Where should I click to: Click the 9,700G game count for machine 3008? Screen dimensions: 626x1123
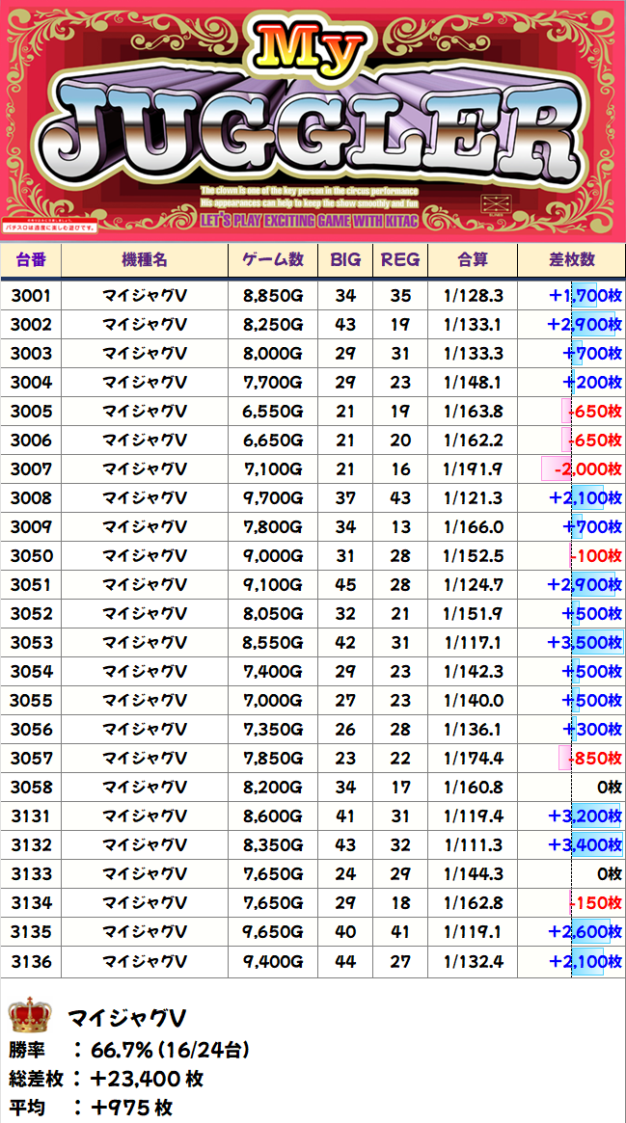pos(272,498)
